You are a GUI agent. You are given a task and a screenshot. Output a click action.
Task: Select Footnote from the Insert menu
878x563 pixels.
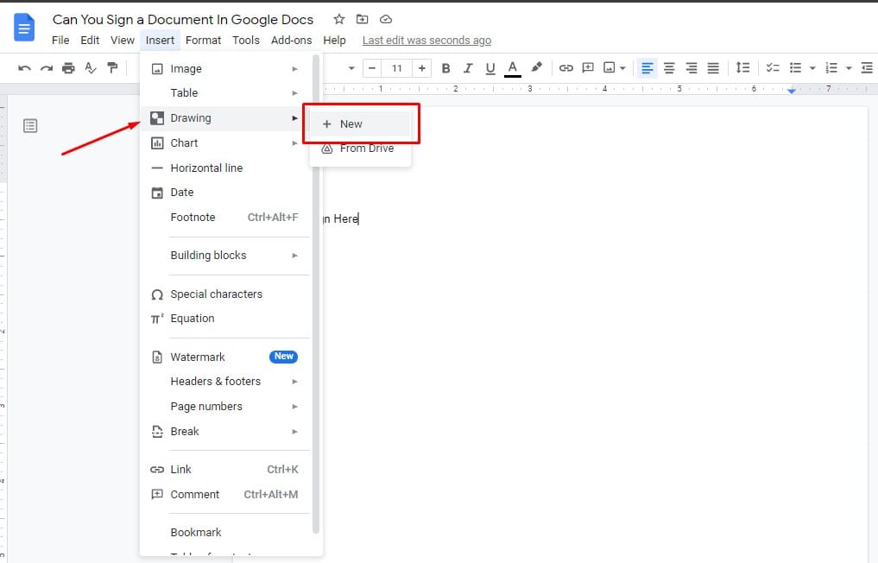point(192,217)
